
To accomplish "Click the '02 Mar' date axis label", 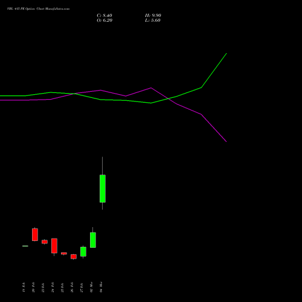I will pyautogui.click(x=91, y=287).
